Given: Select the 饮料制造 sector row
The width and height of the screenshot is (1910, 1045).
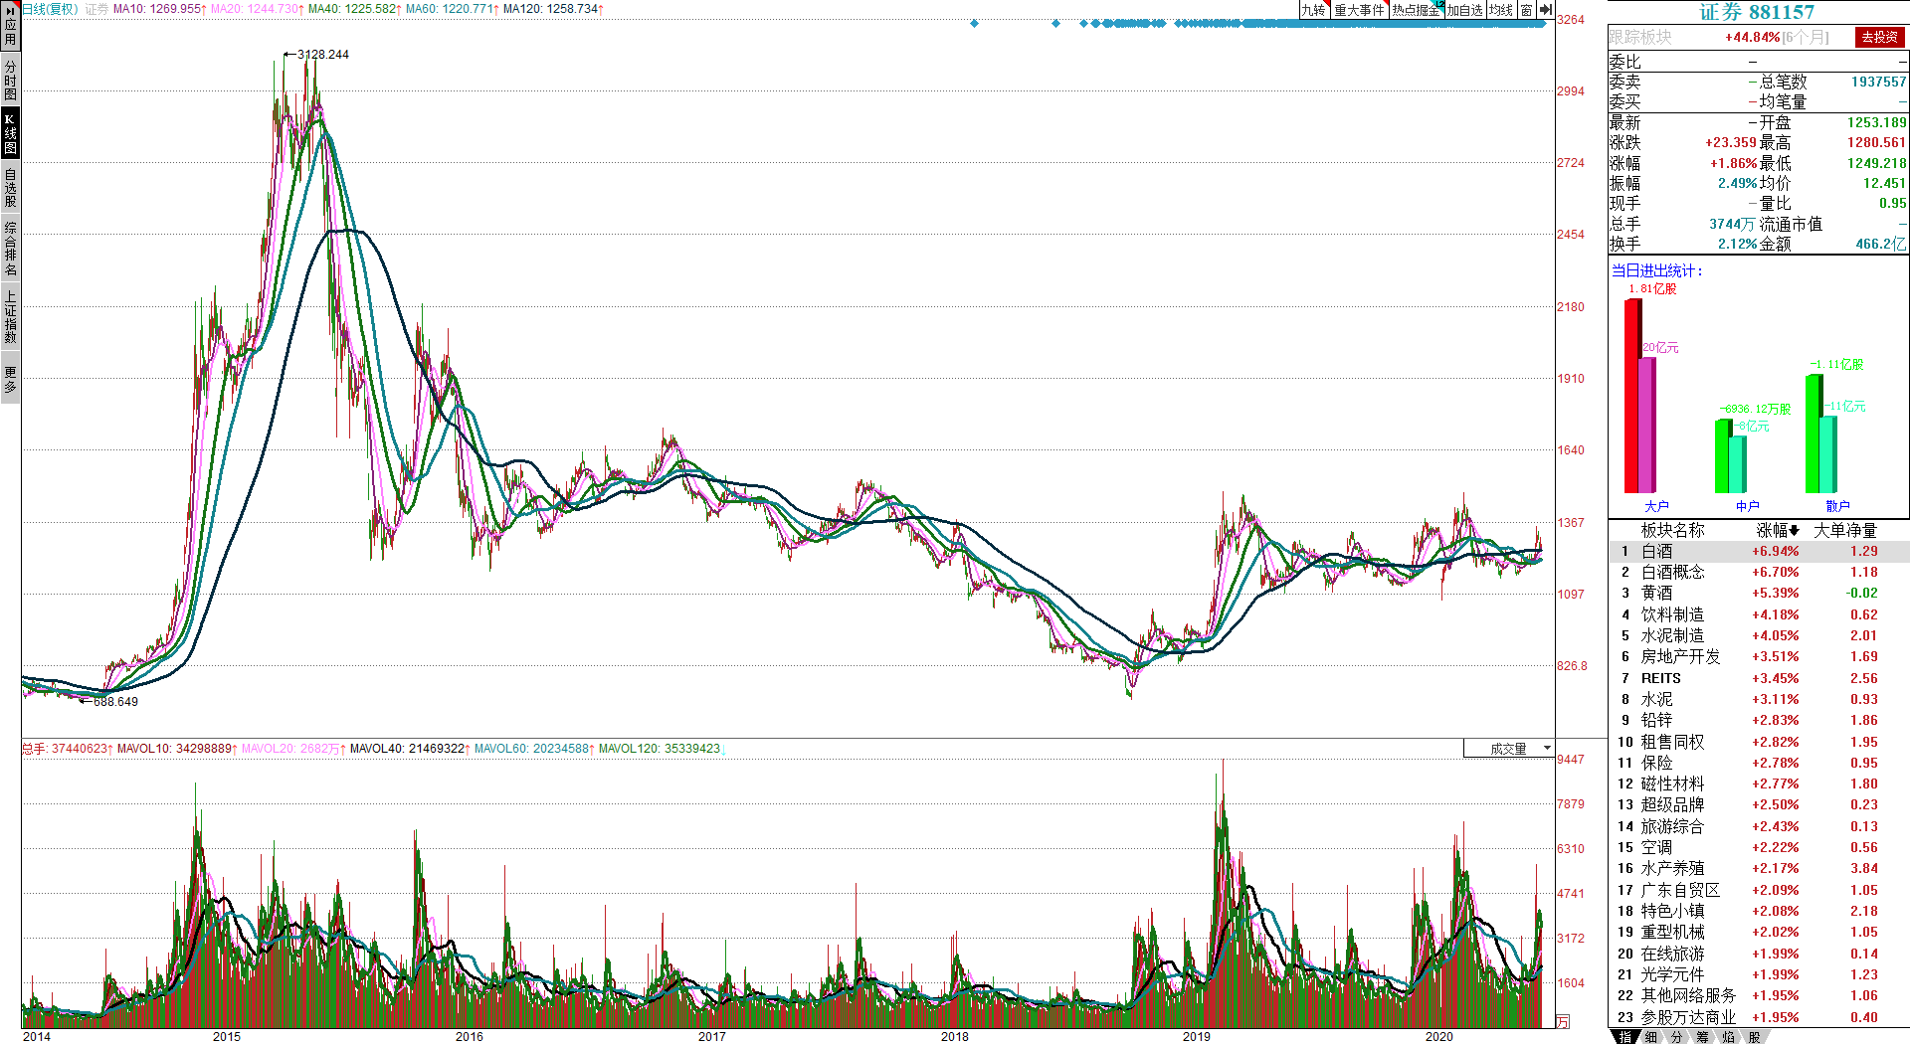Looking at the screenshot, I should [1759, 614].
